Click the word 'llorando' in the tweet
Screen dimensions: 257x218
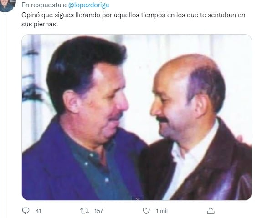[x=87, y=15]
